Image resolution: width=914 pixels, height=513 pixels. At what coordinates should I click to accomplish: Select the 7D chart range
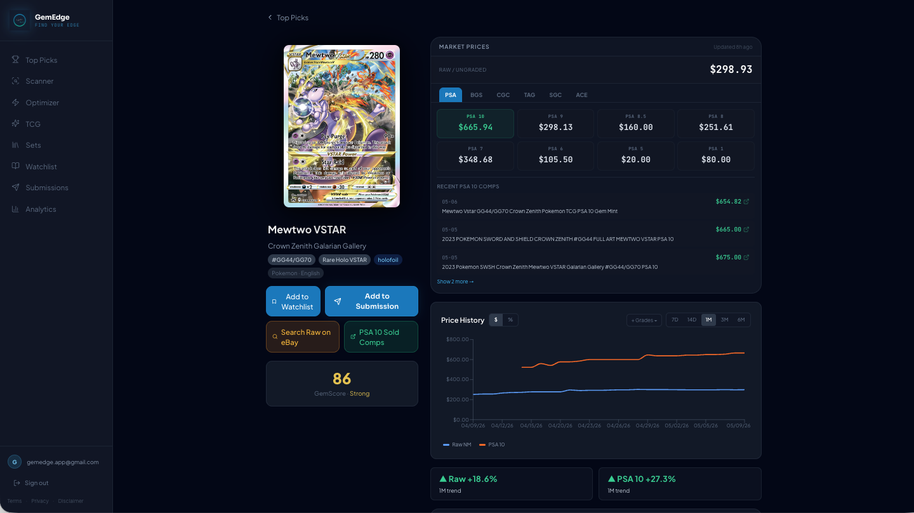(x=675, y=320)
